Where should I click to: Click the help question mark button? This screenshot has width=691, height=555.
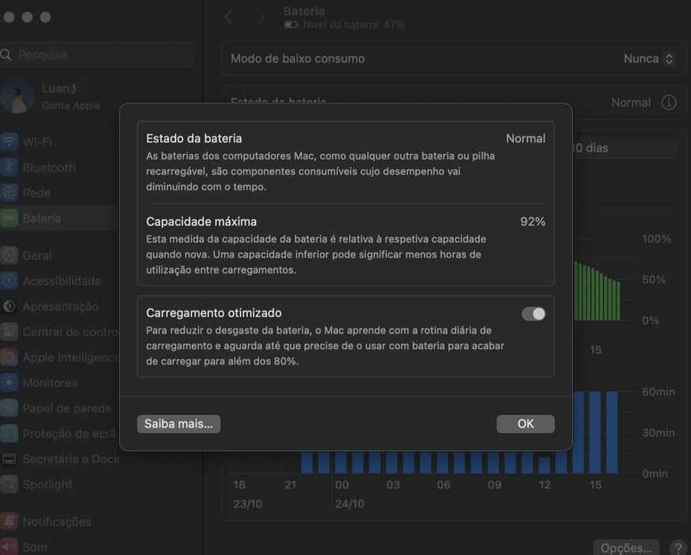678,548
